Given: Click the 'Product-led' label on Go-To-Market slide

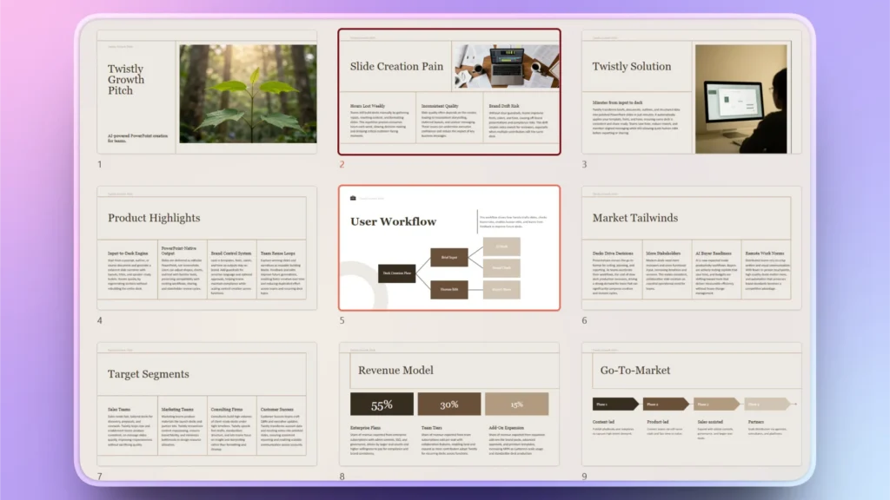Looking at the screenshot, I should 658,422.
